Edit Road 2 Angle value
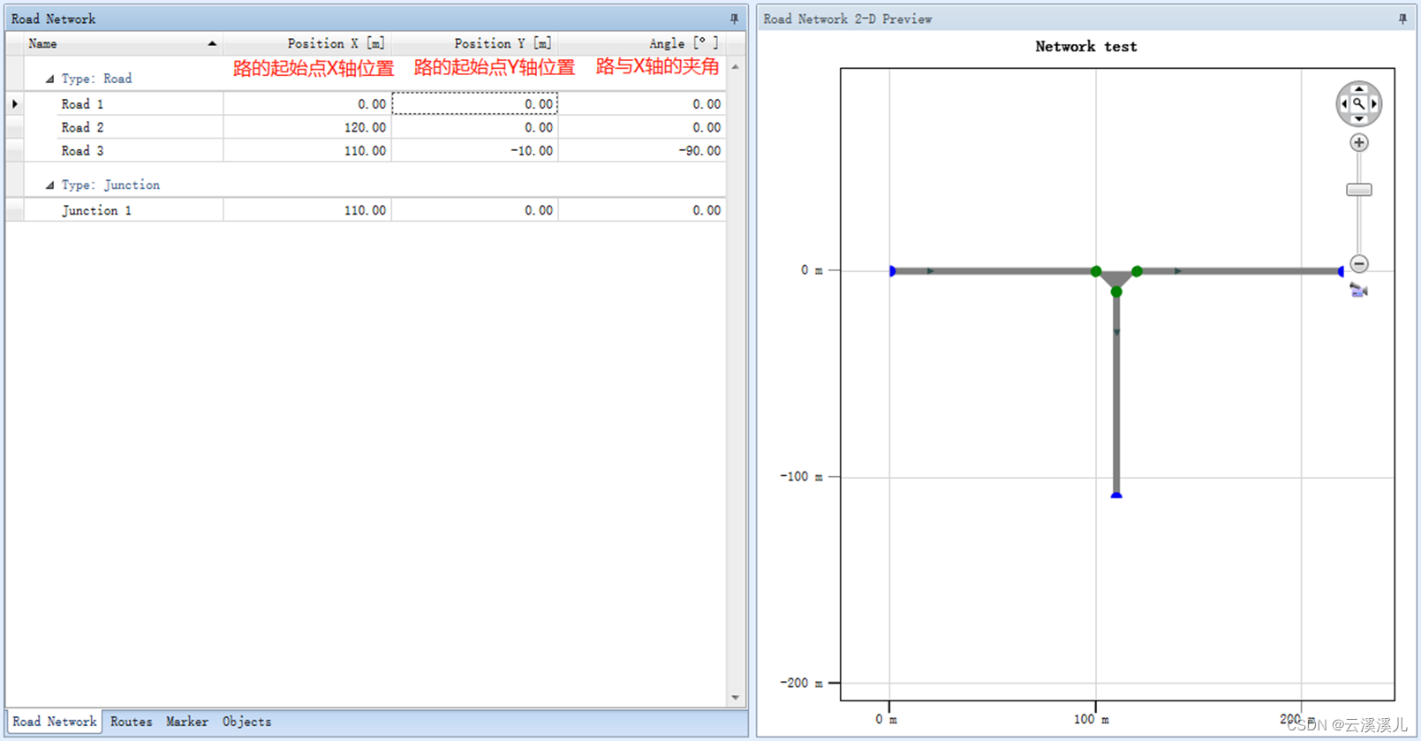Screen dimensions: 1421x741 pyautogui.click(x=642, y=127)
